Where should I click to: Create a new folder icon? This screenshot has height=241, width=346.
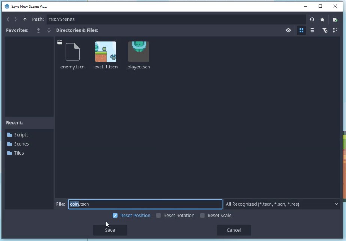point(335,19)
